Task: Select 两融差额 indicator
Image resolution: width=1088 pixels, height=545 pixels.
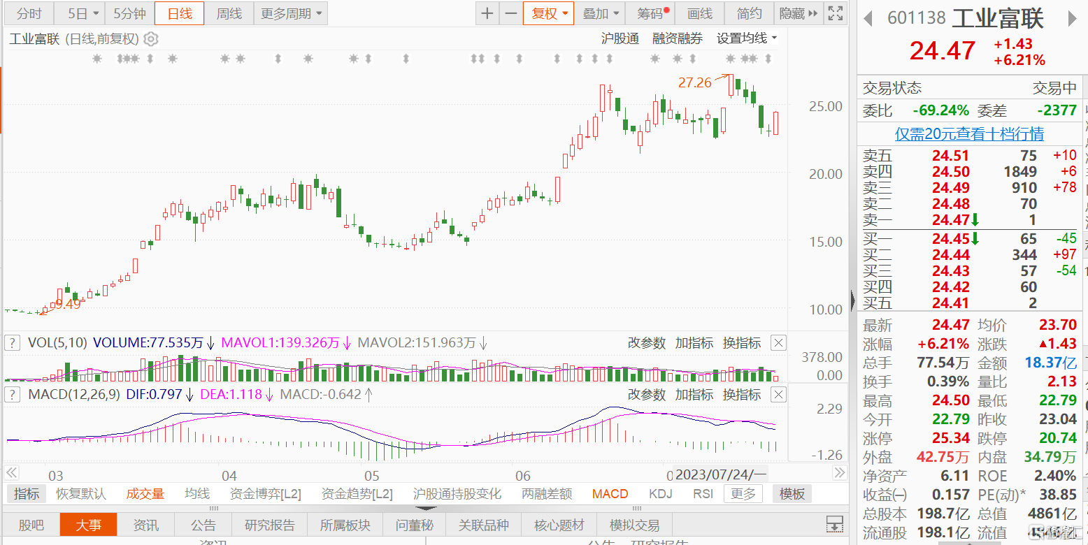Action: [x=547, y=494]
